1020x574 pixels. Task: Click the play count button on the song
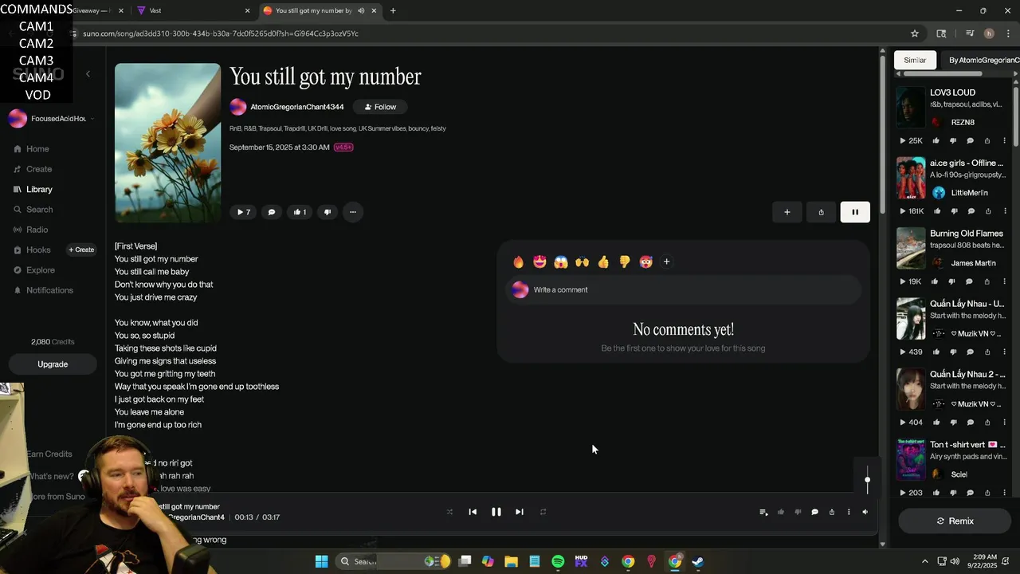[x=243, y=212]
